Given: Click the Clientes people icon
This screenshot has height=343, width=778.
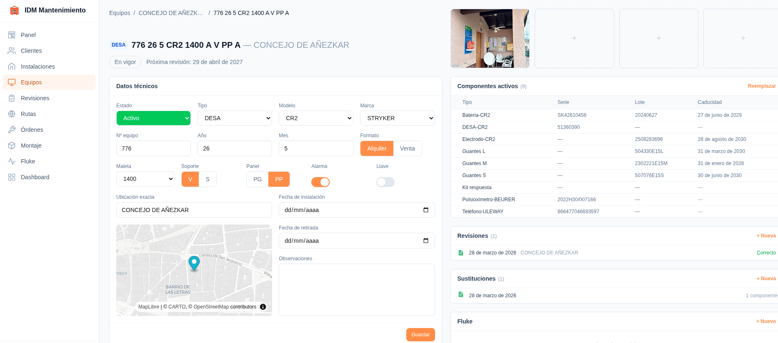Looking at the screenshot, I should (12, 51).
